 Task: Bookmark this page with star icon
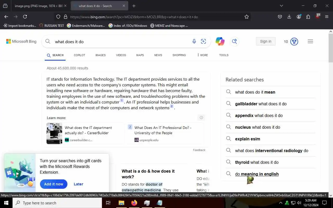[x=247, y=17]
